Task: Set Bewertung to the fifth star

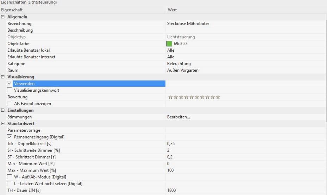Action: [191, 97]
